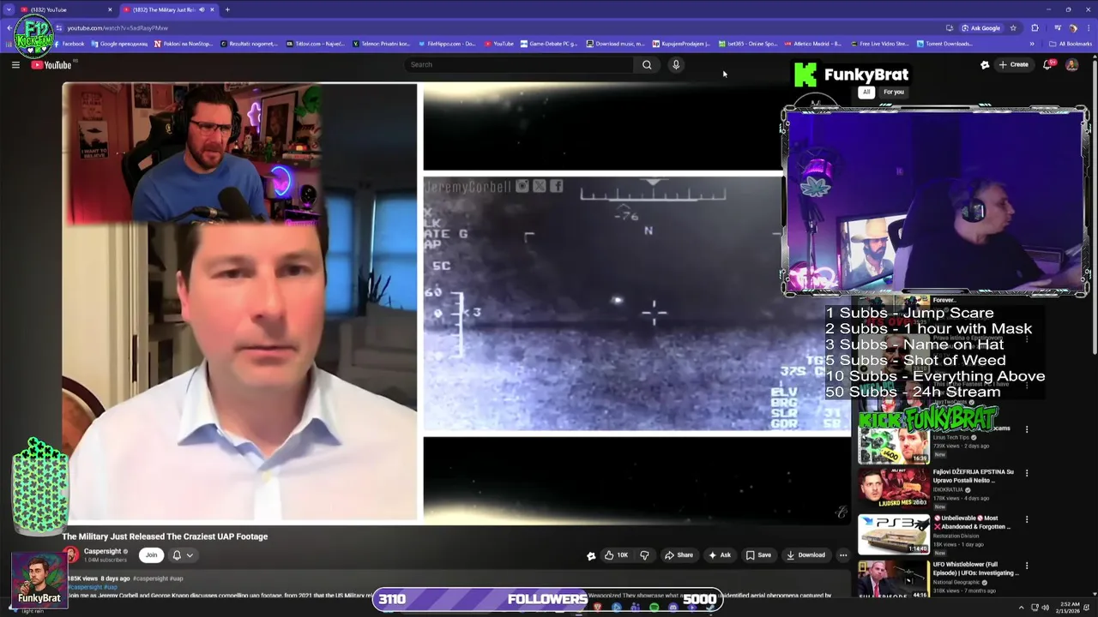Open the Facebook bookmark

click(69, 44)
